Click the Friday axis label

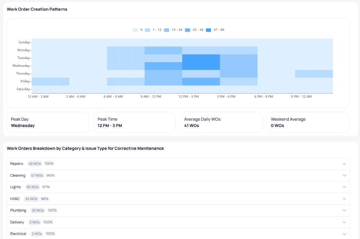coord(25,81)
